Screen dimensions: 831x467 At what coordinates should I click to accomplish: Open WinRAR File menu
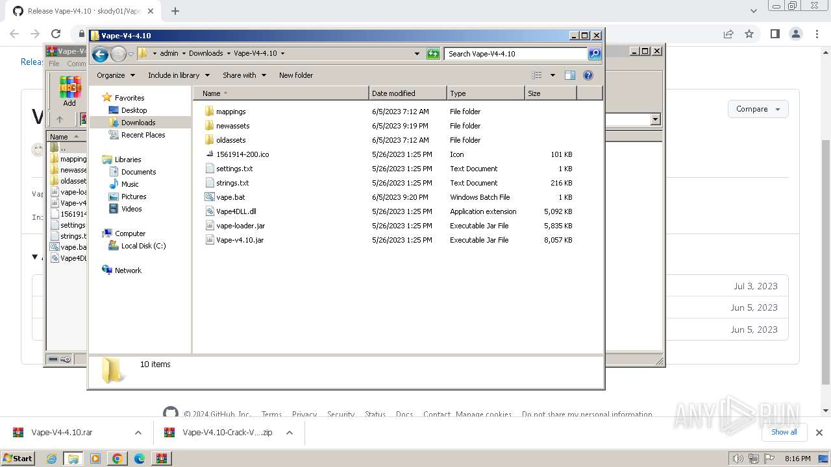(54, 64)
